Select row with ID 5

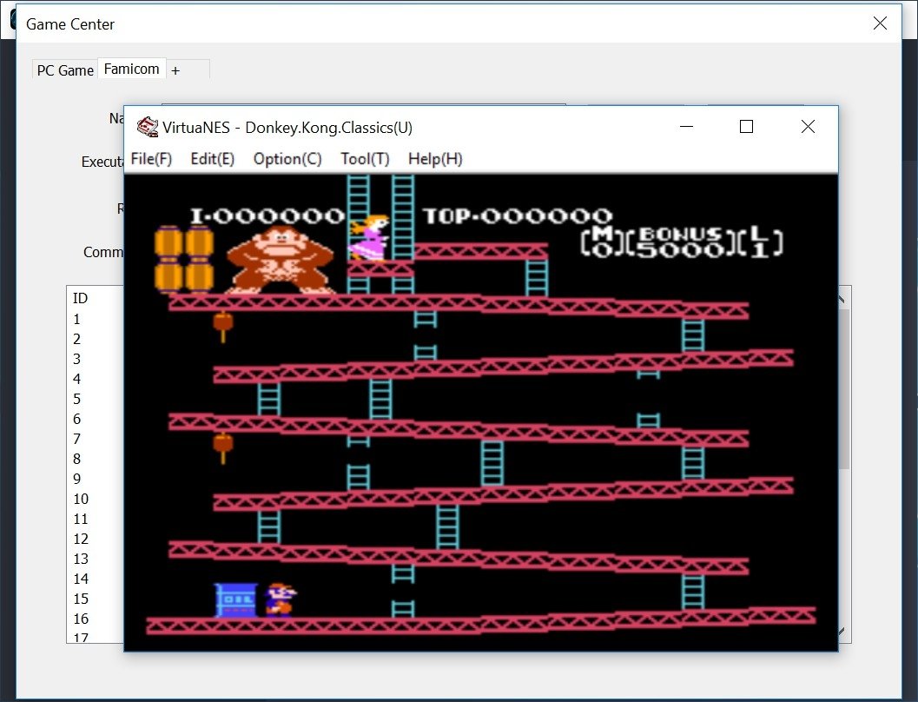tap(76, 399)
